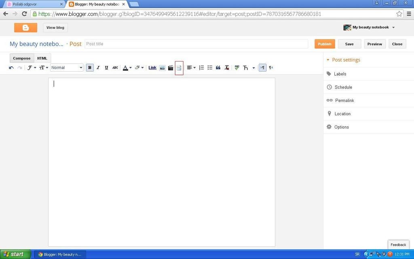Viewport: 414px width, 259px height.
Task: Create a bulleted list
Action: [x=210, y=68]
